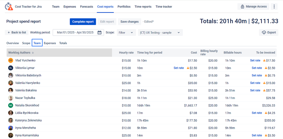283x139 pixels.
Task: Go to the Team menu in top navigation
Action: coord(56,7)
